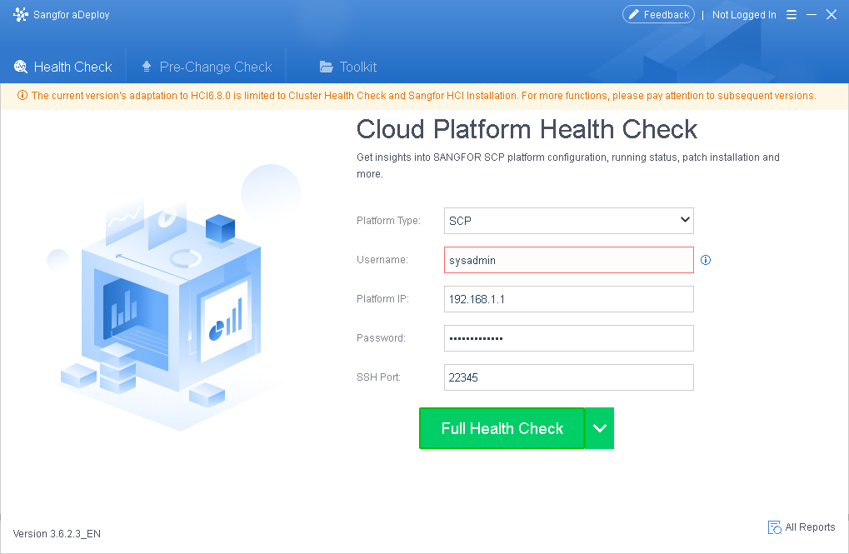Viewport: 849px width, 554px height.
Task: Open the Toolkit tab
Action: click(347, 67)
